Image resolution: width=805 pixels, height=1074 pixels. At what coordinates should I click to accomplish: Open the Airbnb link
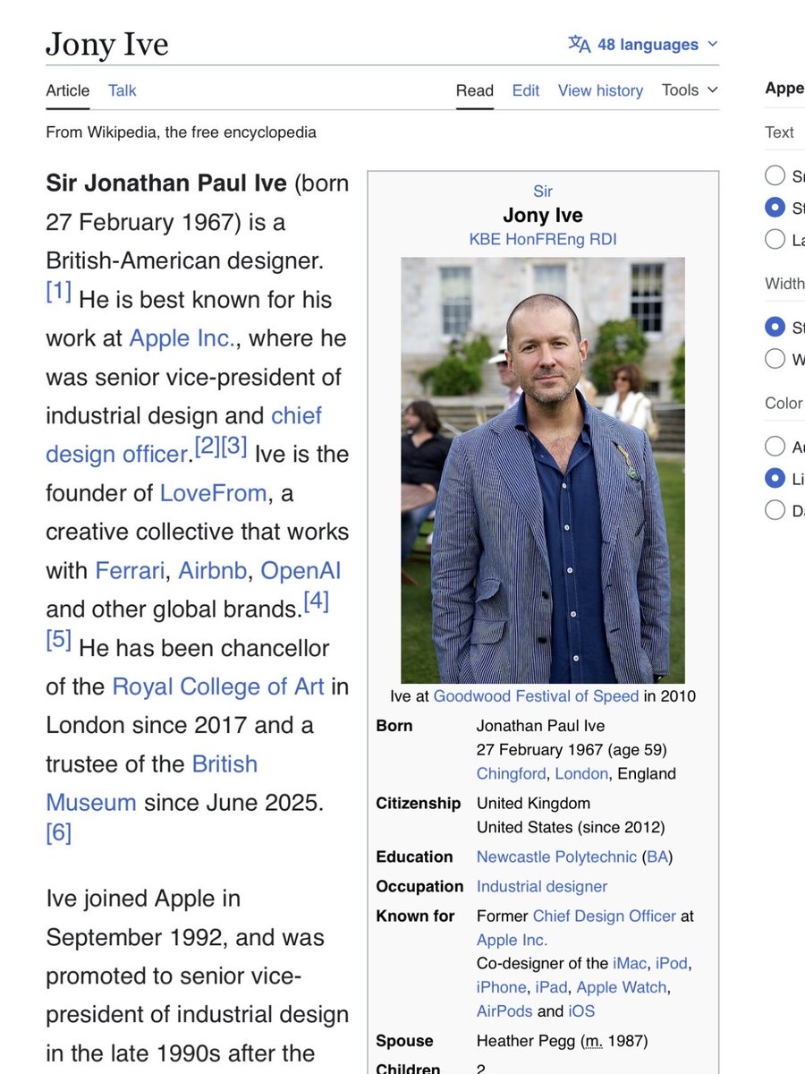click(213, 570)
